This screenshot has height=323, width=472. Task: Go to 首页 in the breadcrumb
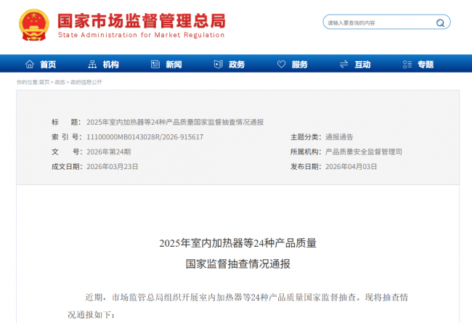pyautogui.click(x=44, y=82)
